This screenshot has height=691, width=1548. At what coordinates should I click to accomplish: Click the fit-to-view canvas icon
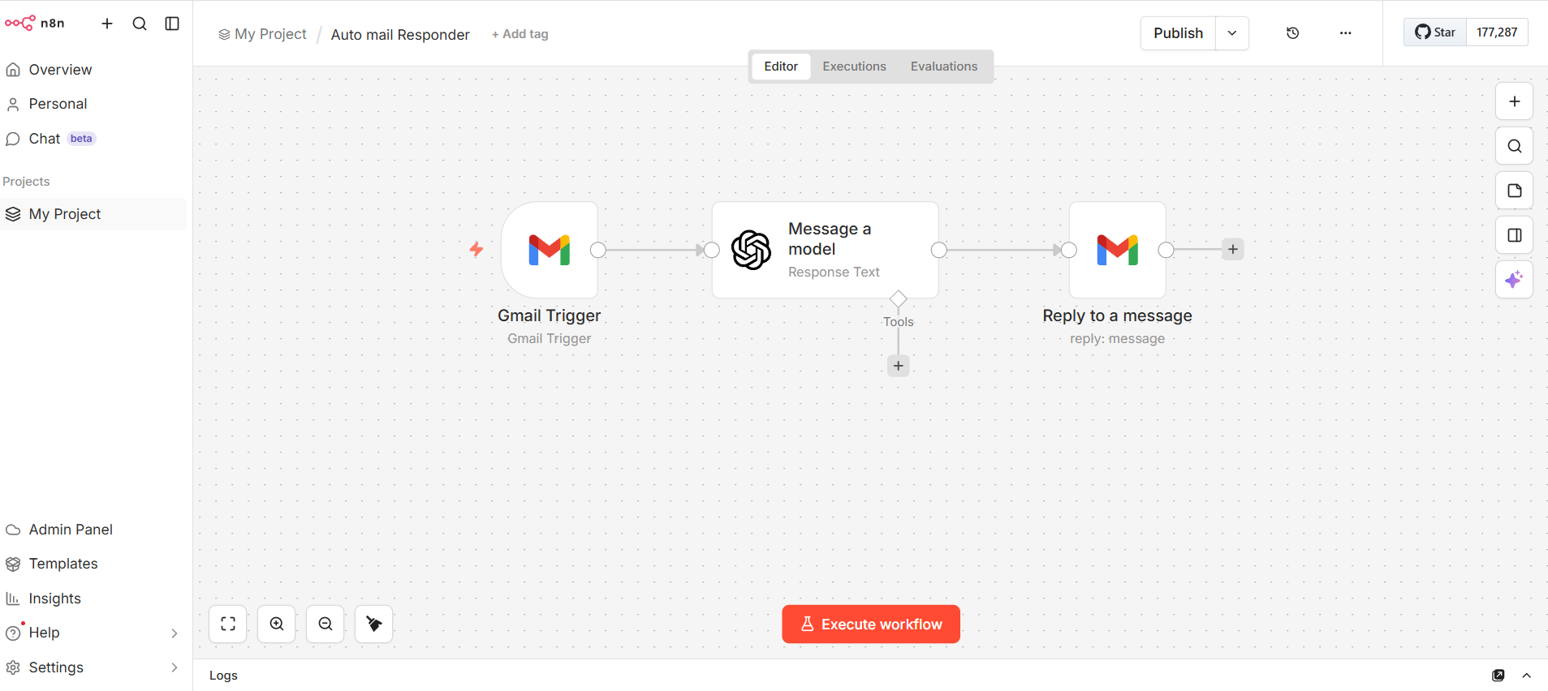[227, 624]
